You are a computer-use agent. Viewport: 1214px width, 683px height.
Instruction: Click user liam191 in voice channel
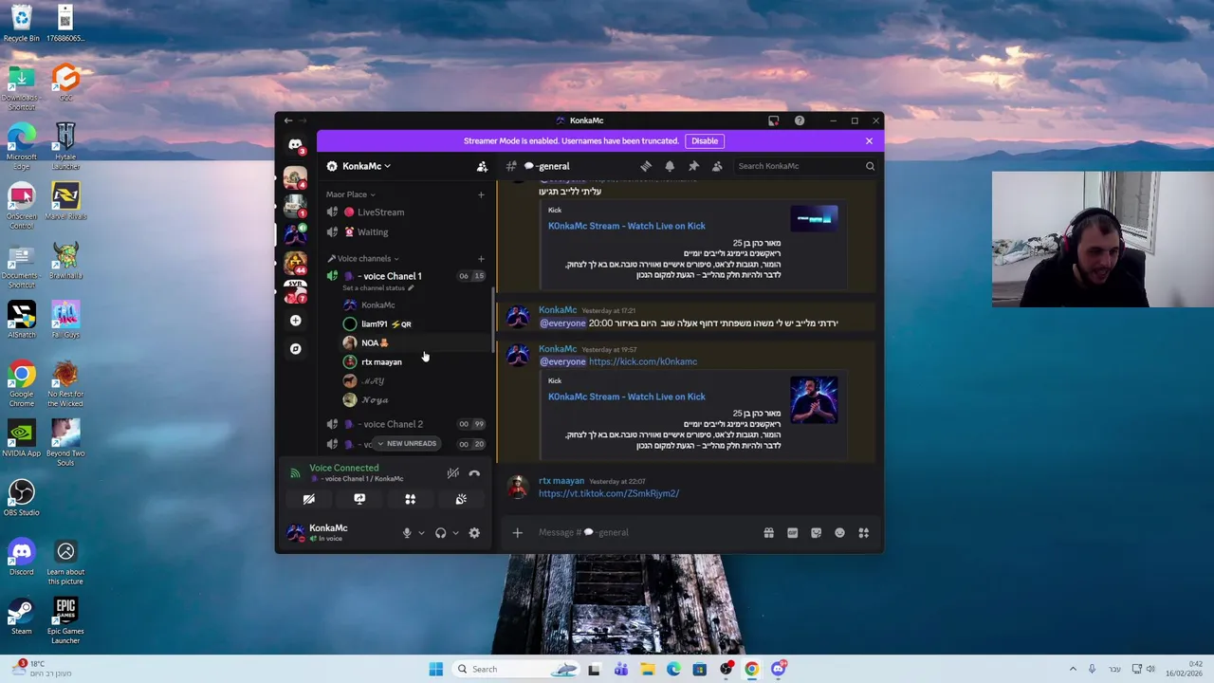(x=413, y=323)
